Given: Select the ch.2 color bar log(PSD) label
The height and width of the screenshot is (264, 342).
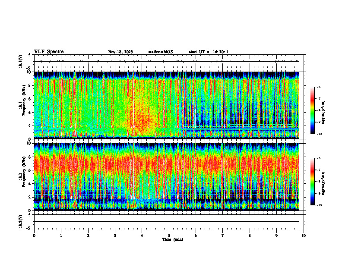Looking at the screenshot, I should (323, 183).
